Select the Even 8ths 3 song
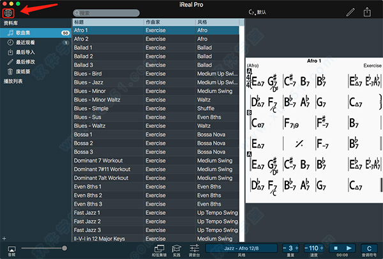 156,204
